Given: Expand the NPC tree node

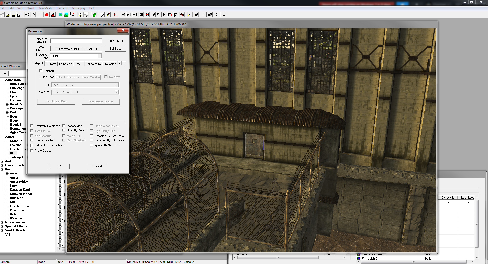Looking at the screenshot, I should 7,153.
